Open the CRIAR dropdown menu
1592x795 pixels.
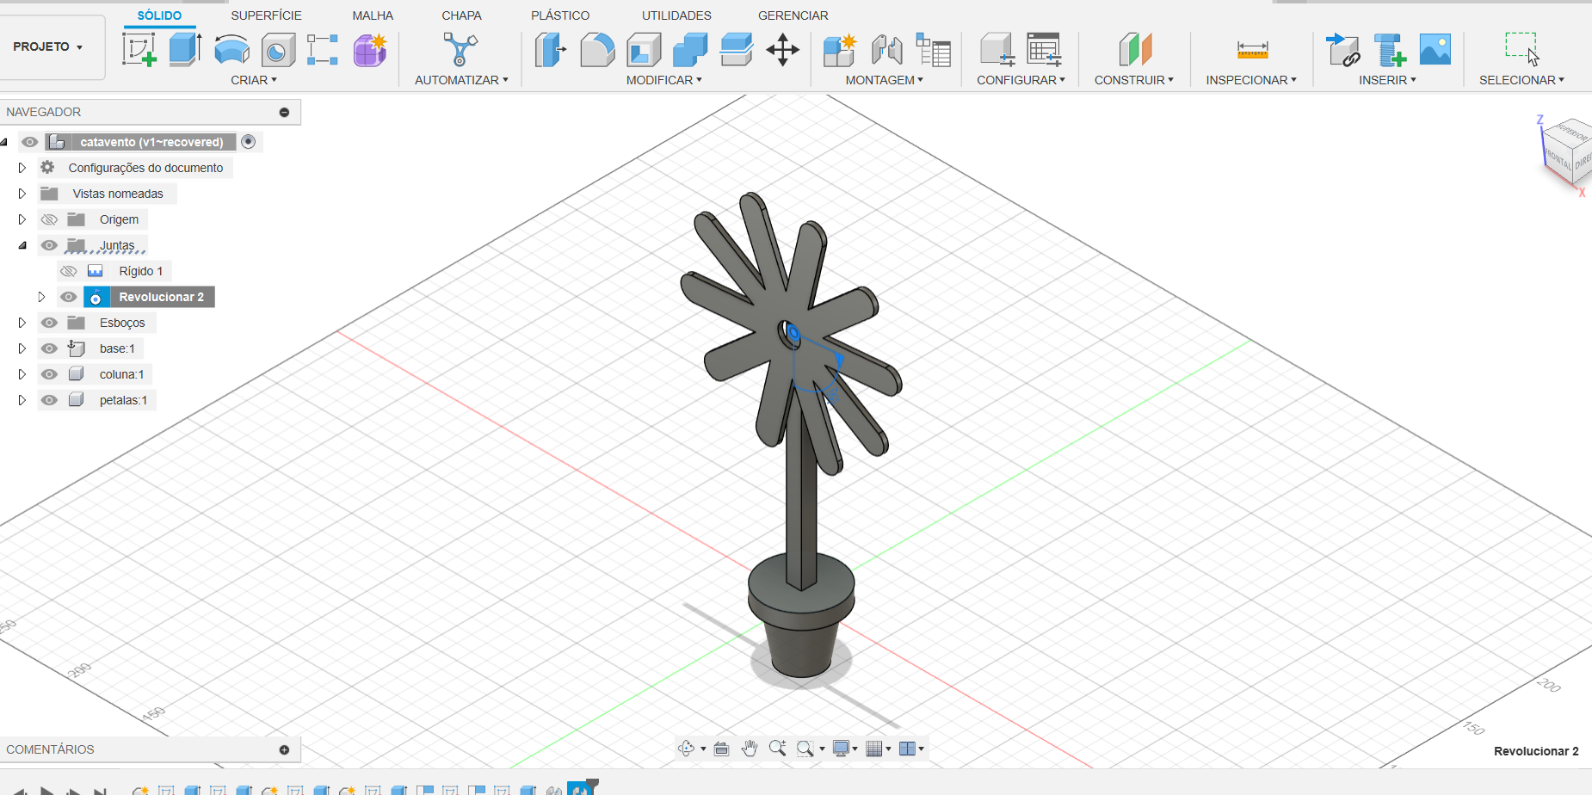click(254, 80)
